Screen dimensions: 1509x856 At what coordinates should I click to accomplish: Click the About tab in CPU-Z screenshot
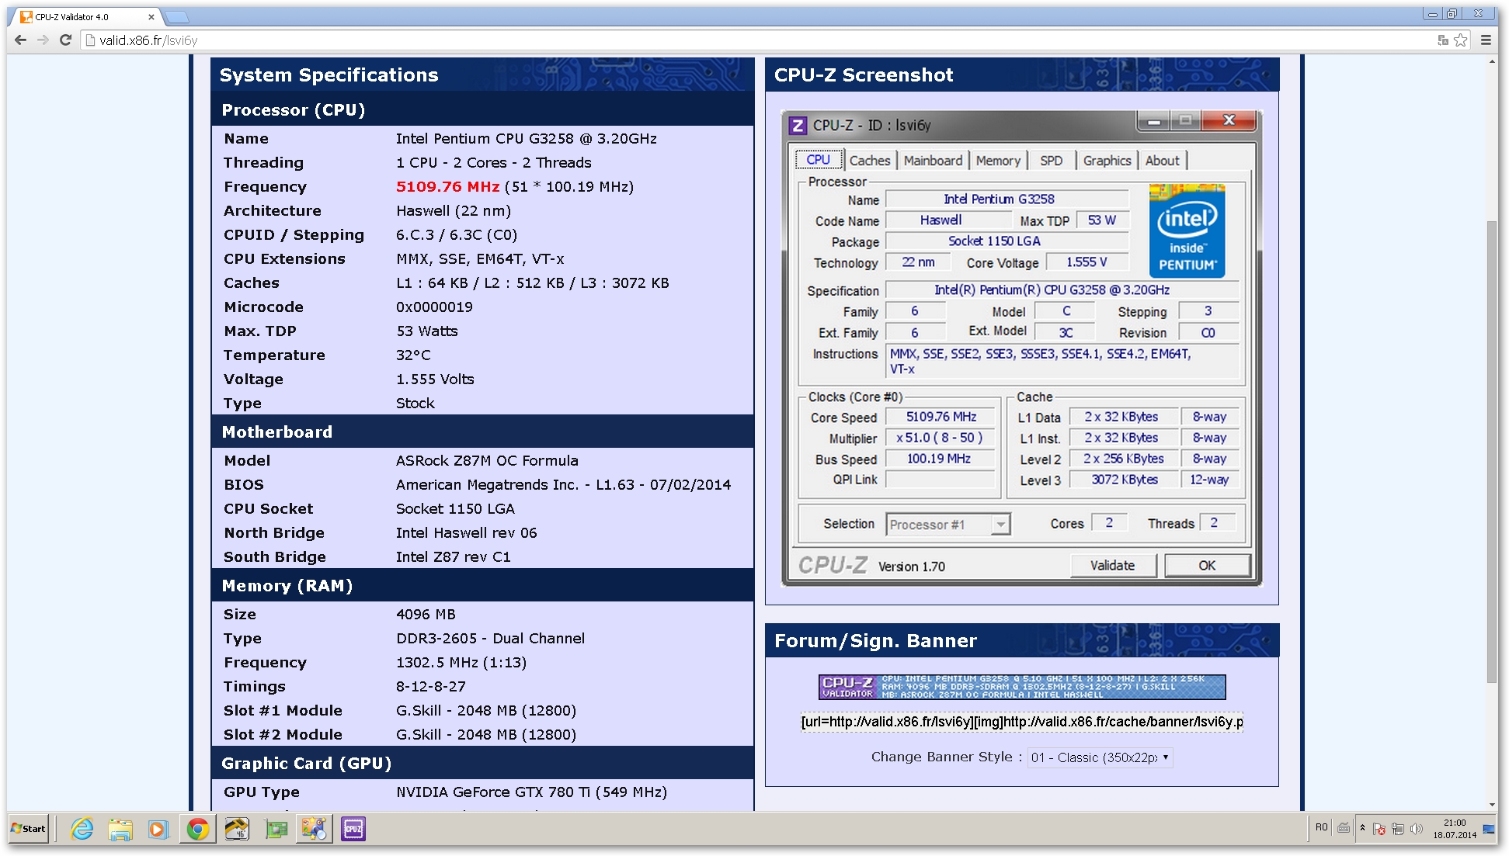click(x=1162, y=161)
